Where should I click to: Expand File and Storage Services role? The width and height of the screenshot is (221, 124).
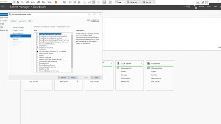[35, 52]
